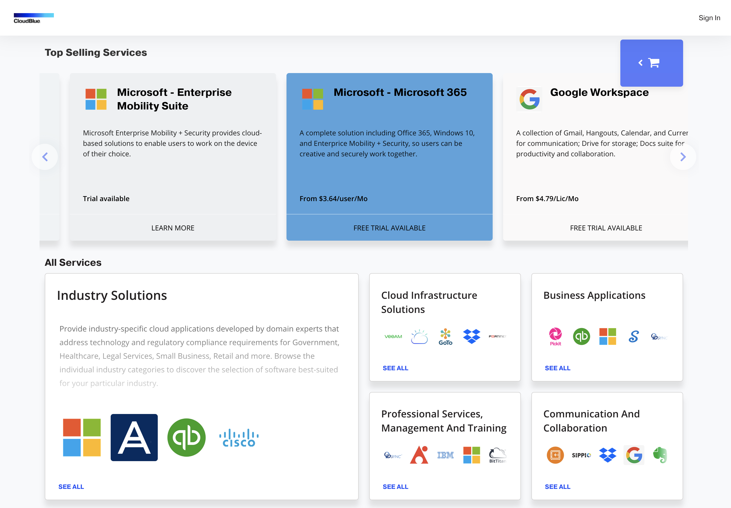Click the Microsoft logo on Microsoft 365 card
731x508 pixels.
point(312,99)
